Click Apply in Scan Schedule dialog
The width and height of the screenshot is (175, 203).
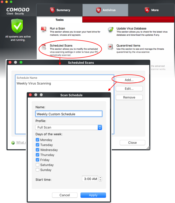[93, 195]
